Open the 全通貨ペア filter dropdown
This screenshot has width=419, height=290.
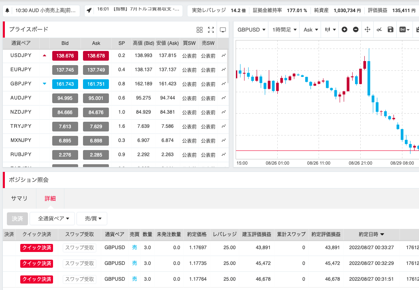click(x=53, y=218)
